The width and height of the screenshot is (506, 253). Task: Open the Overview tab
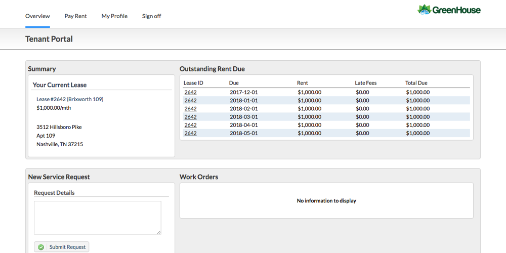pos(37,16)
